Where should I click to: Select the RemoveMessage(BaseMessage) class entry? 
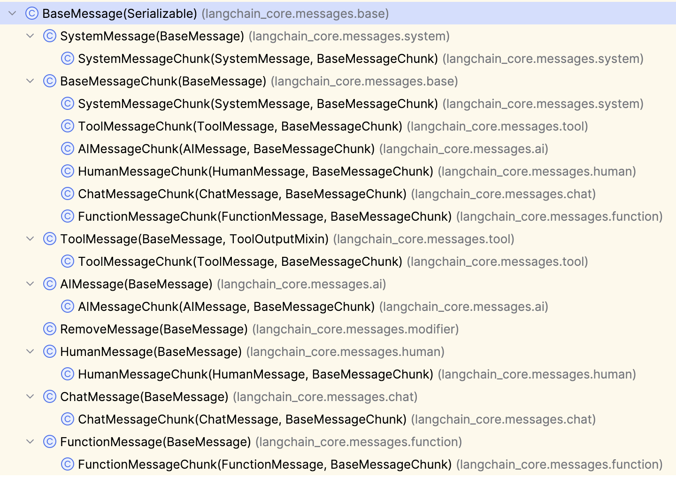point(154,329)
